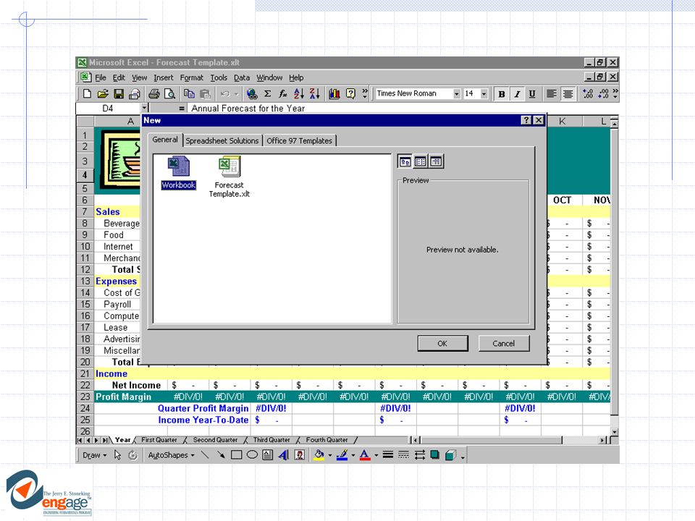This screenshot has height=521, width=695.
Task: Open the Insert menu
Action: (x=164, y=77)
